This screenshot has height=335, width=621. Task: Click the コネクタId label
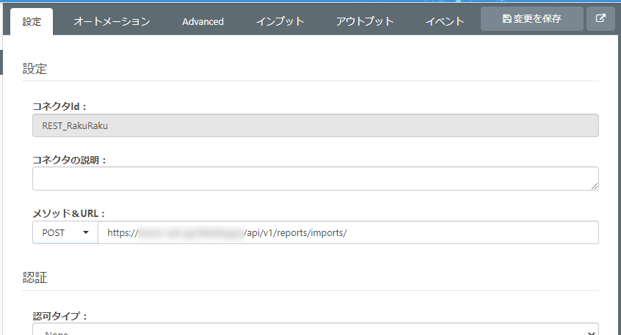tap(59, 106)
